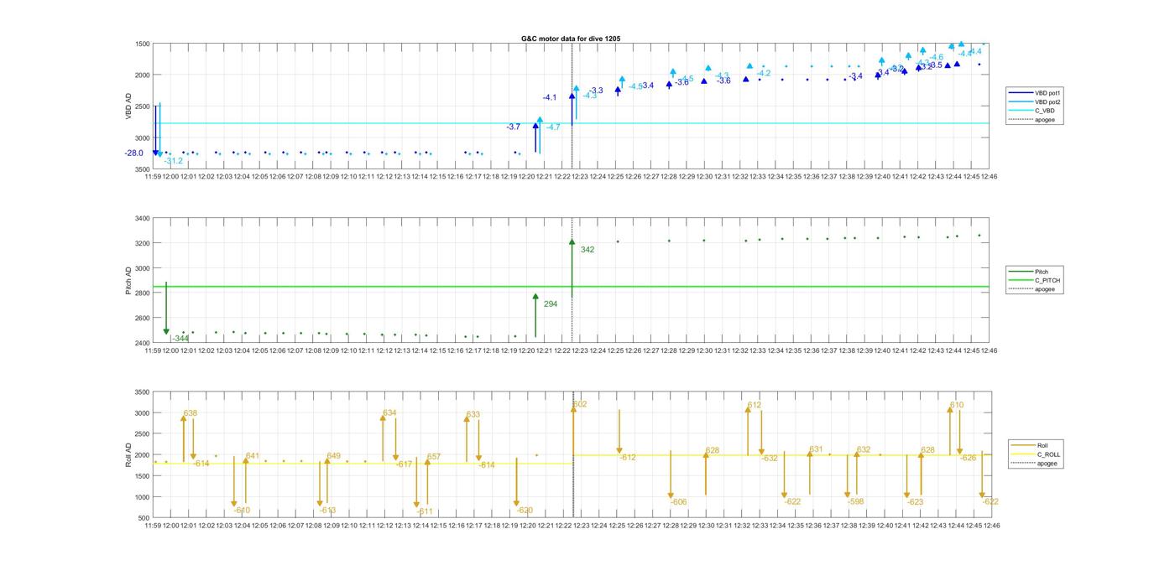The height and width of the screenshot is (581, 1175).
Task: Click the '-612' roll data label
Action: (628, 458)
